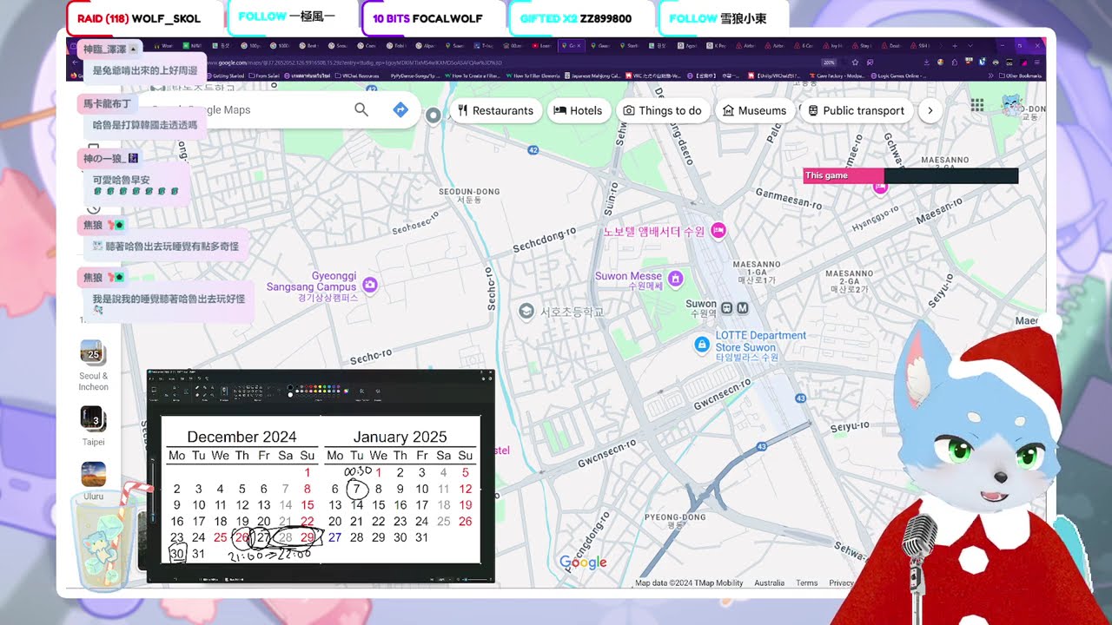
Task: Open Paint Edit colors rainbow wheel
Action: [346, 391]
